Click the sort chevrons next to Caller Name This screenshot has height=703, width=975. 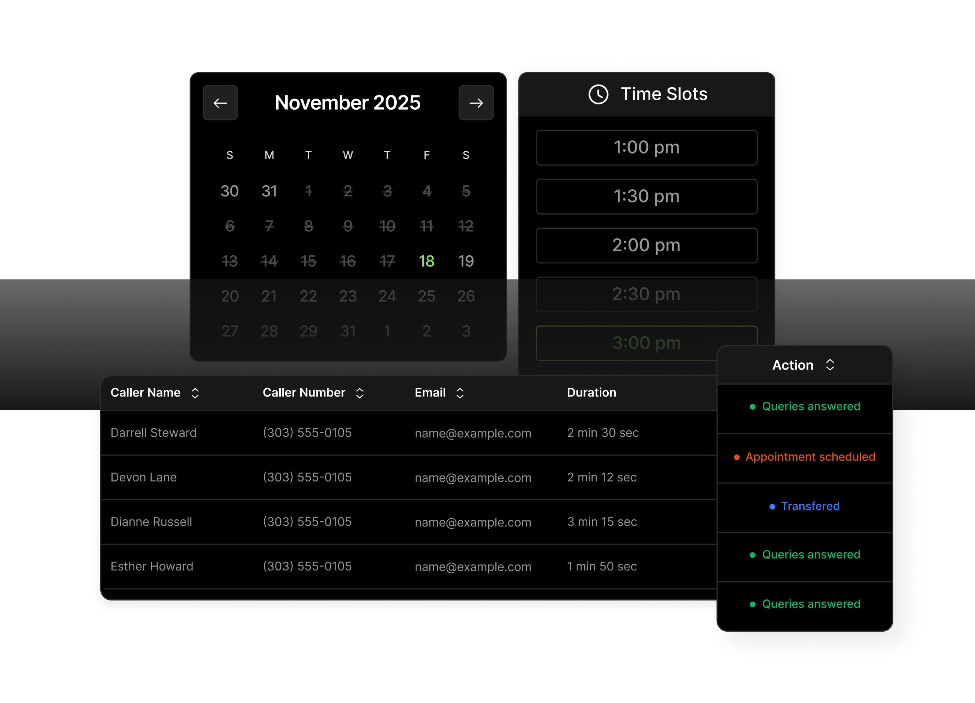(195, 392)
